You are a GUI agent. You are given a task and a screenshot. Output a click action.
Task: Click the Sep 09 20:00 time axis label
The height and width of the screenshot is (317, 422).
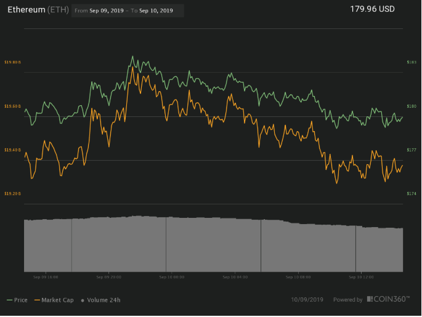[x=108, y=277]
